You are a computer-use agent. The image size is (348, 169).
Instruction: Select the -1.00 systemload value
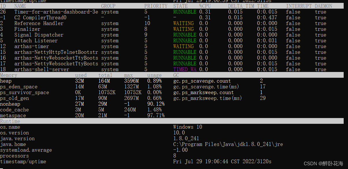(x=180, y=150)
